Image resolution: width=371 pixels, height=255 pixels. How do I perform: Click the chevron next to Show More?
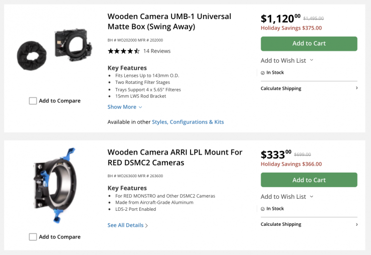point(140,107)
